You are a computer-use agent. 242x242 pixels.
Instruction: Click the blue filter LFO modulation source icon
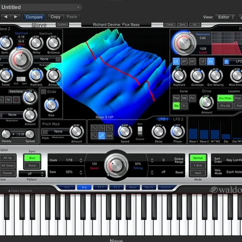(x=227, y=62)
